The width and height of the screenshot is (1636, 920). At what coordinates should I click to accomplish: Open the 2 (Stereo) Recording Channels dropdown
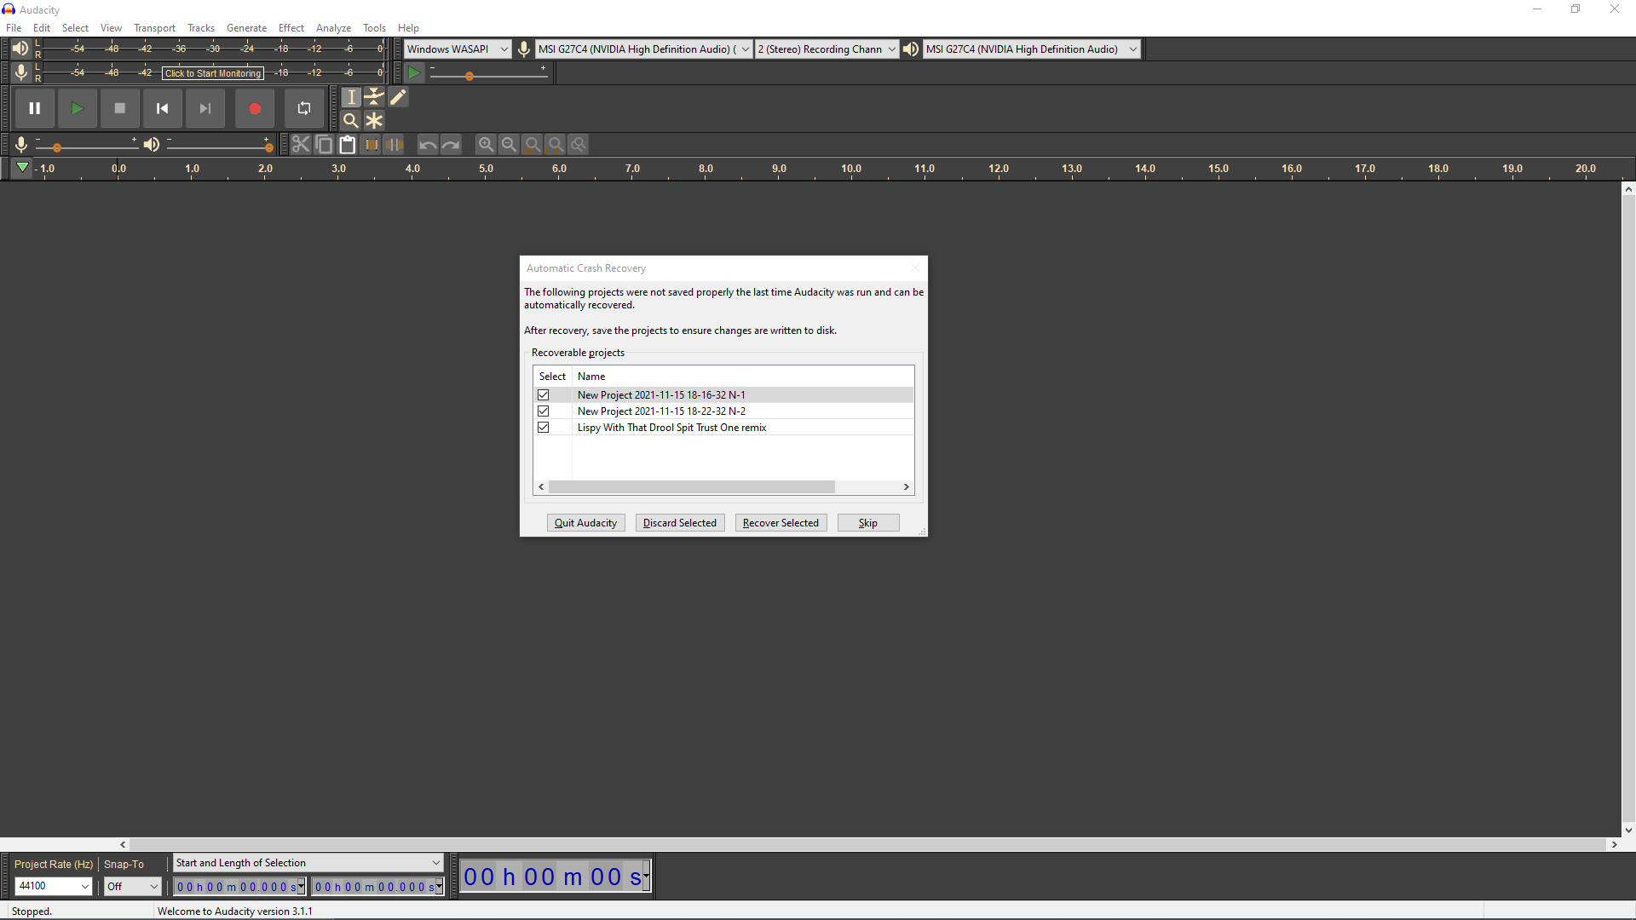827,49
